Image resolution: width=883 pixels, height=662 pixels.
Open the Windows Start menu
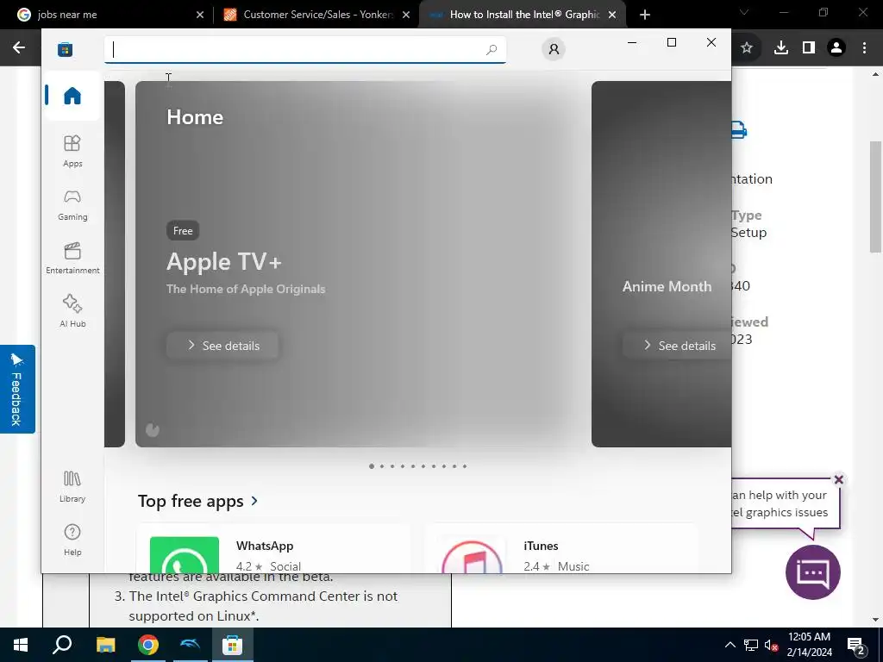pos(21,645)
